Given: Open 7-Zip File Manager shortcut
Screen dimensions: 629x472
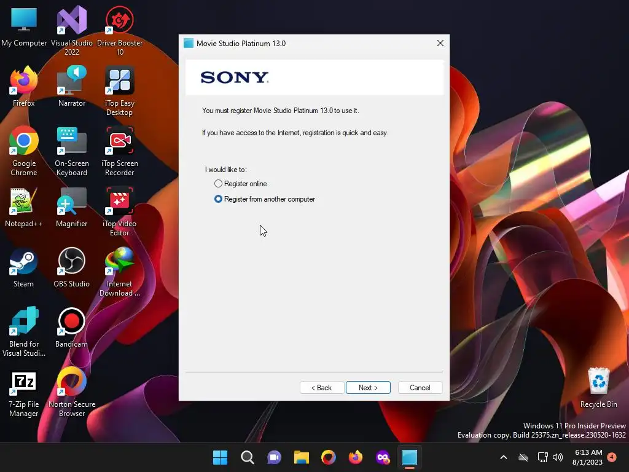Looking at the screenshot, I should tap(24, 394).
